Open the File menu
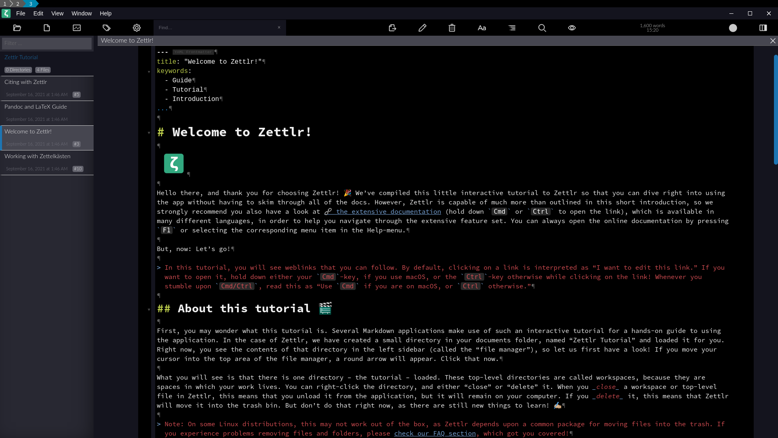 21,13
